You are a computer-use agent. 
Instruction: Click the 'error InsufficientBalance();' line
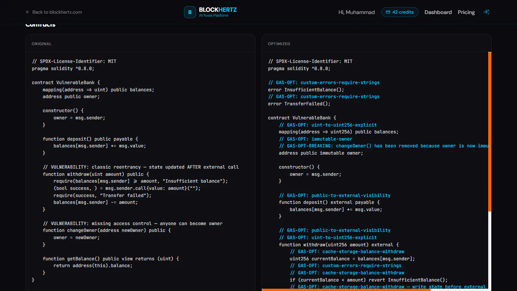[306, 90]
